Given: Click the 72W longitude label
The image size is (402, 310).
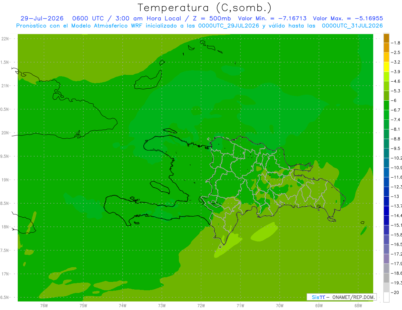Looking at the screenshot, I should 201,305.
